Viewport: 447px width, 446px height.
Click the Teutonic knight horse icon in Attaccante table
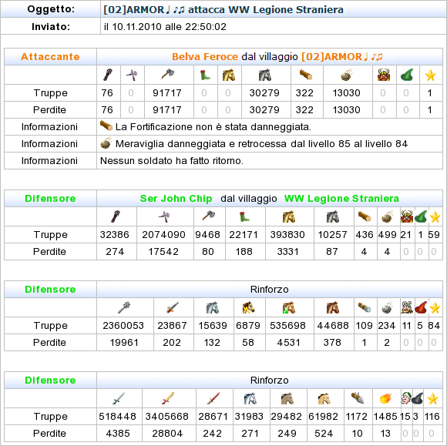coord(265,75)
